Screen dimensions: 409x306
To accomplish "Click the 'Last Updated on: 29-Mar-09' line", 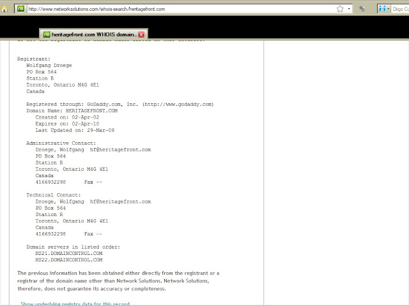I will (75, 130).
